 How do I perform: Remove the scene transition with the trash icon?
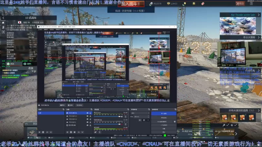pyautogui.click(x=144, y=120)
